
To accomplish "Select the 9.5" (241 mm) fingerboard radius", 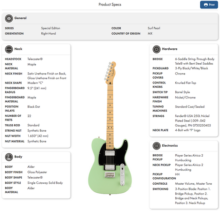I will point(37,88).
